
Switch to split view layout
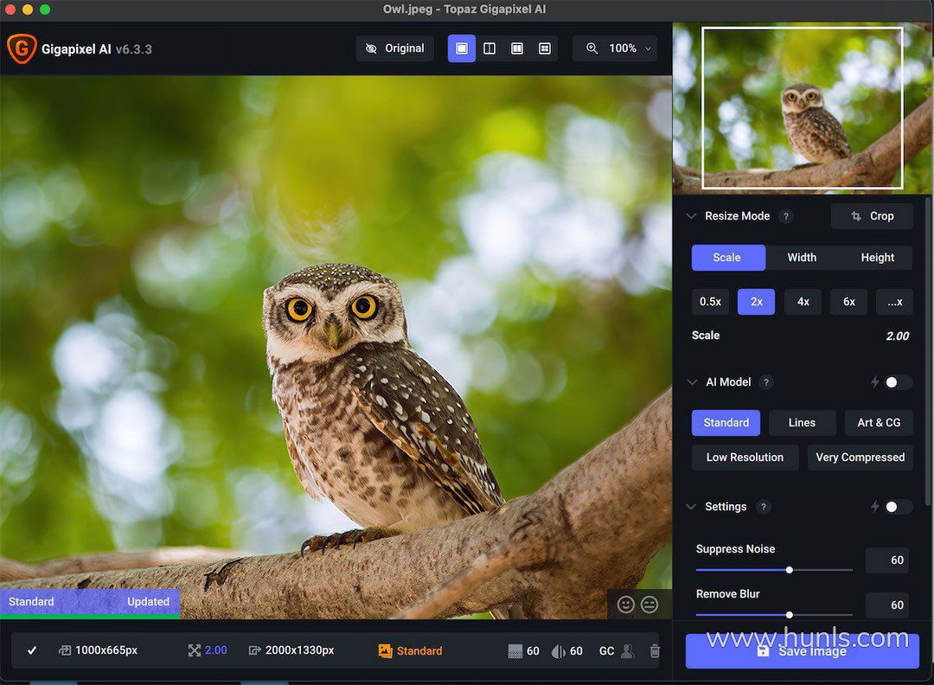(x=489, y=48)
